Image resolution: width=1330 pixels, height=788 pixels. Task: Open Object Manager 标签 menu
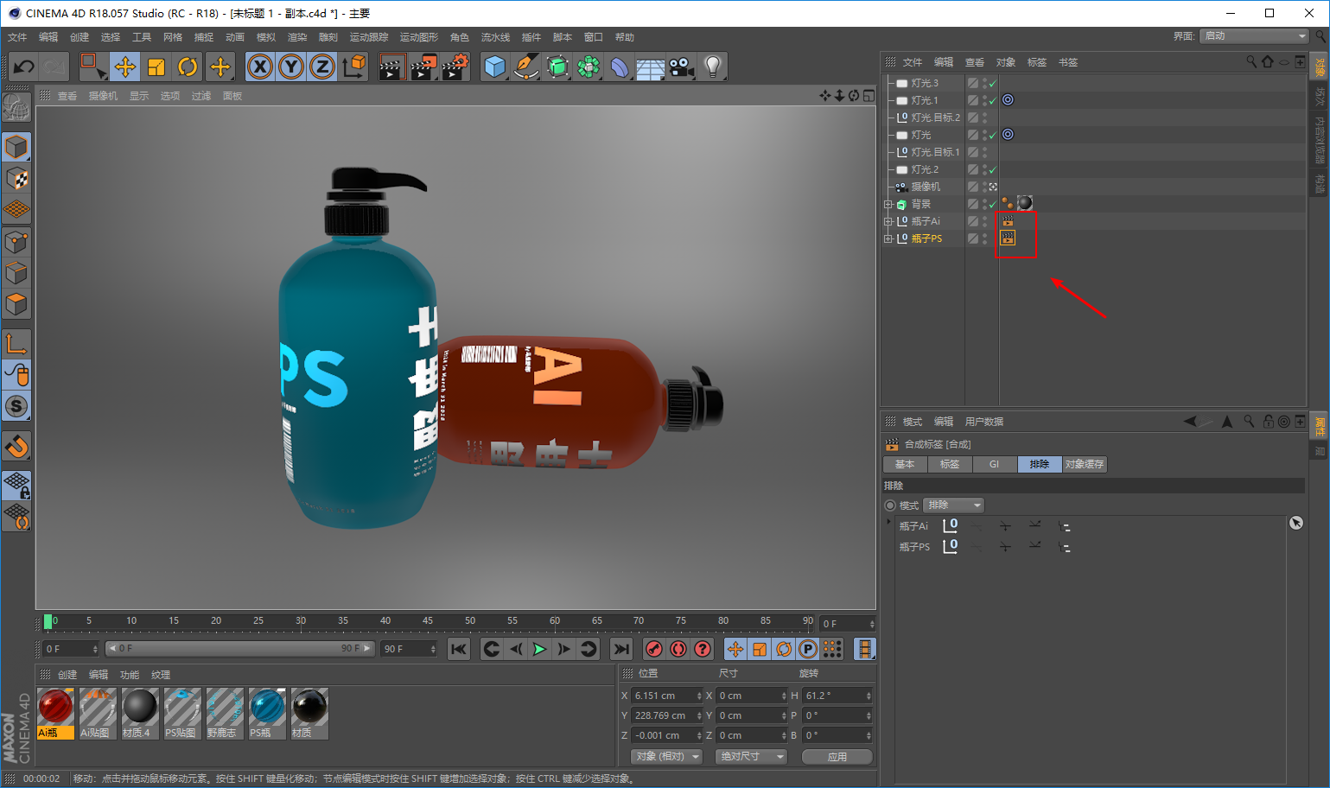point(1037,62)
